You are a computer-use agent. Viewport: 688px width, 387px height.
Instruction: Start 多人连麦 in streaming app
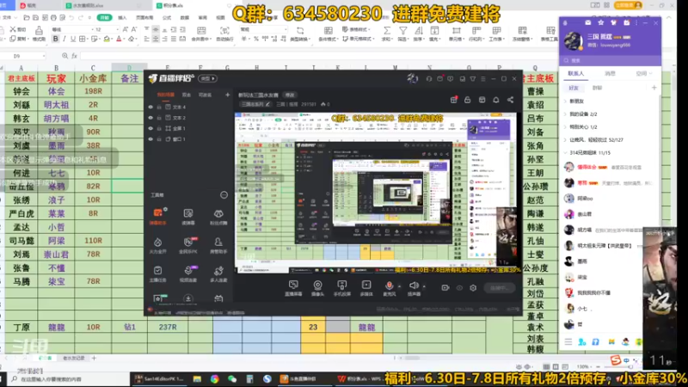(218, 273)
